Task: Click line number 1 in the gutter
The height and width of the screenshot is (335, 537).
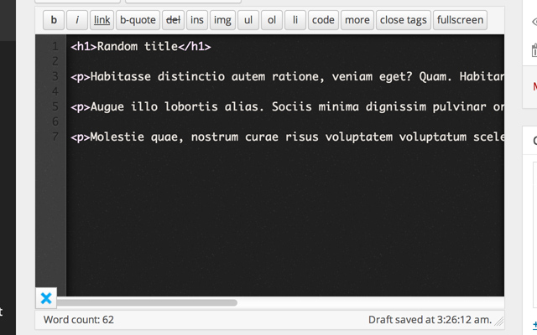Action: pos(55,47)
